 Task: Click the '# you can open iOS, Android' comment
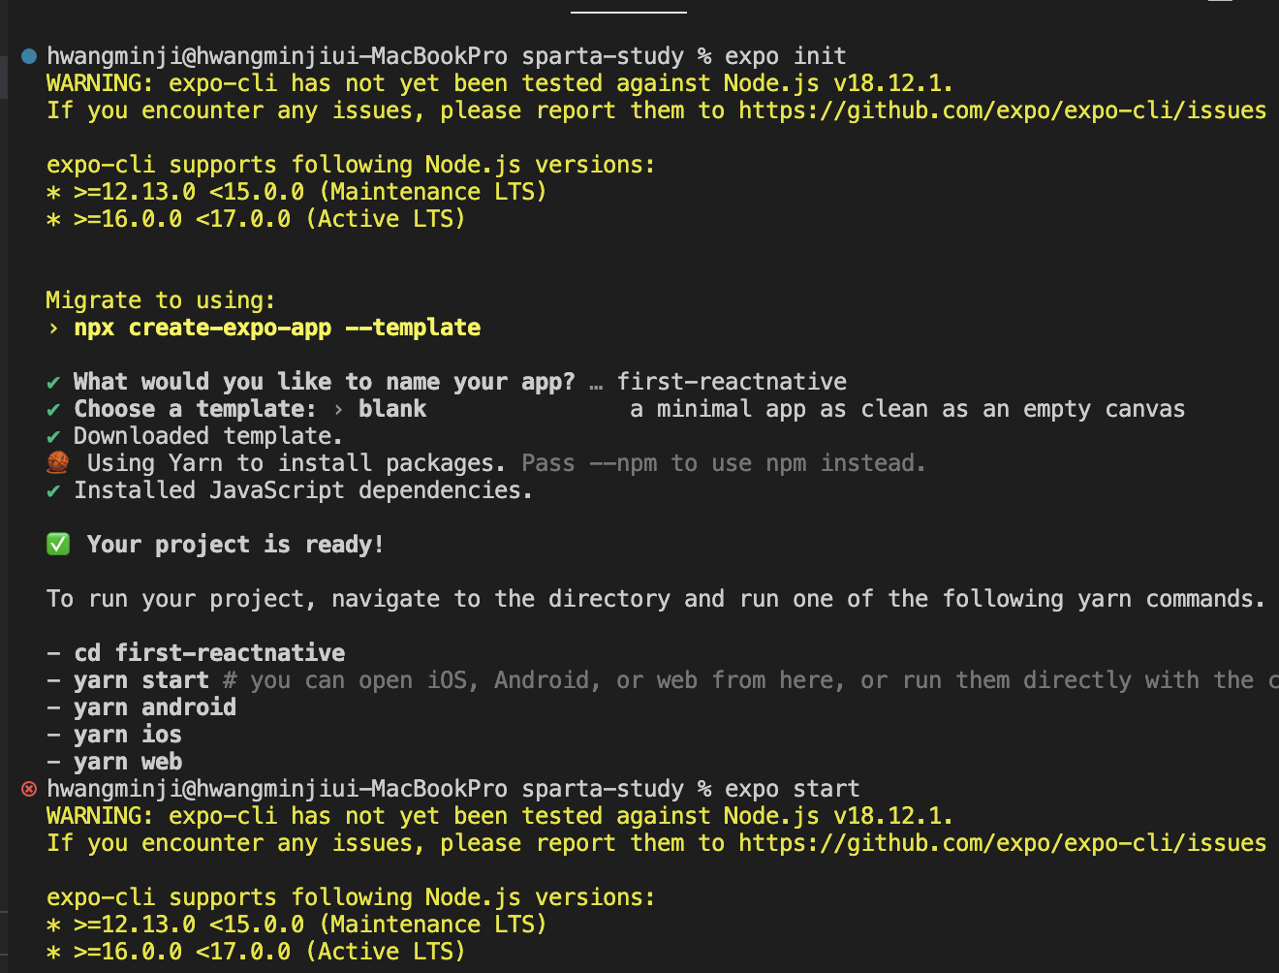coord(751,680)
